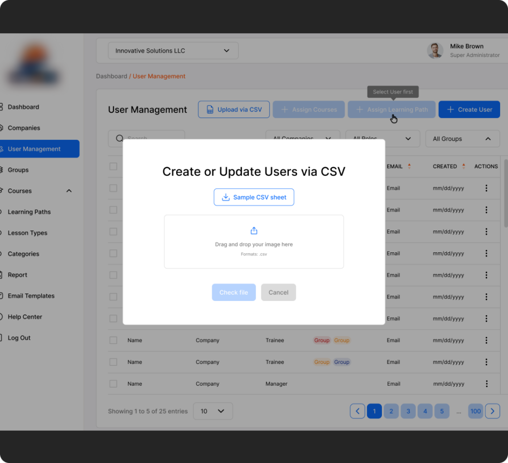Select page 1 in the pagination
The height and width of the screenshot is (463, 508).
374,411
